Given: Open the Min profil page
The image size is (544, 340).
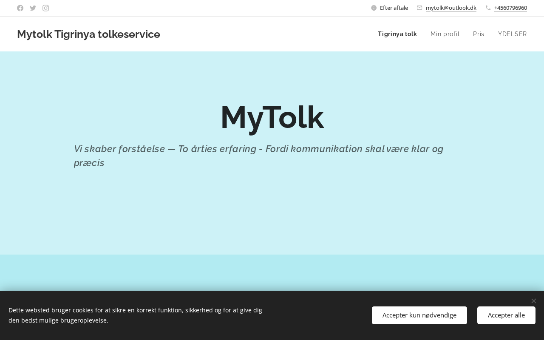Looking at the screenshot, I should pos(445,34).
